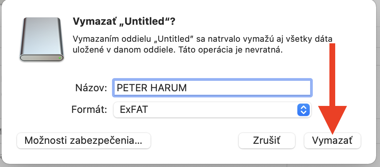Cancel the dialog with Zrušiť
Image resolution: width=380 pixels, height=167 pixels.
click(x=267, y=140)
